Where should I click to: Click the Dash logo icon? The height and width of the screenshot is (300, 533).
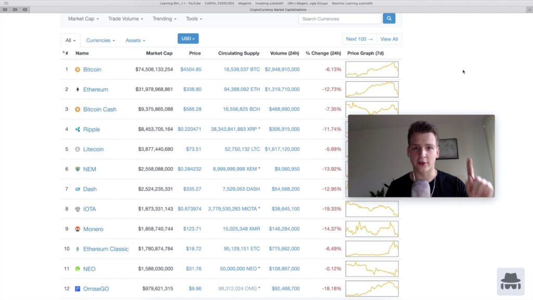tap(78, 189)
